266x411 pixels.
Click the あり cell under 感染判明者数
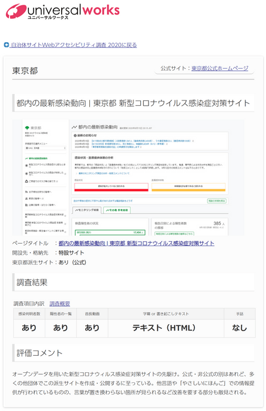(29, 328)
